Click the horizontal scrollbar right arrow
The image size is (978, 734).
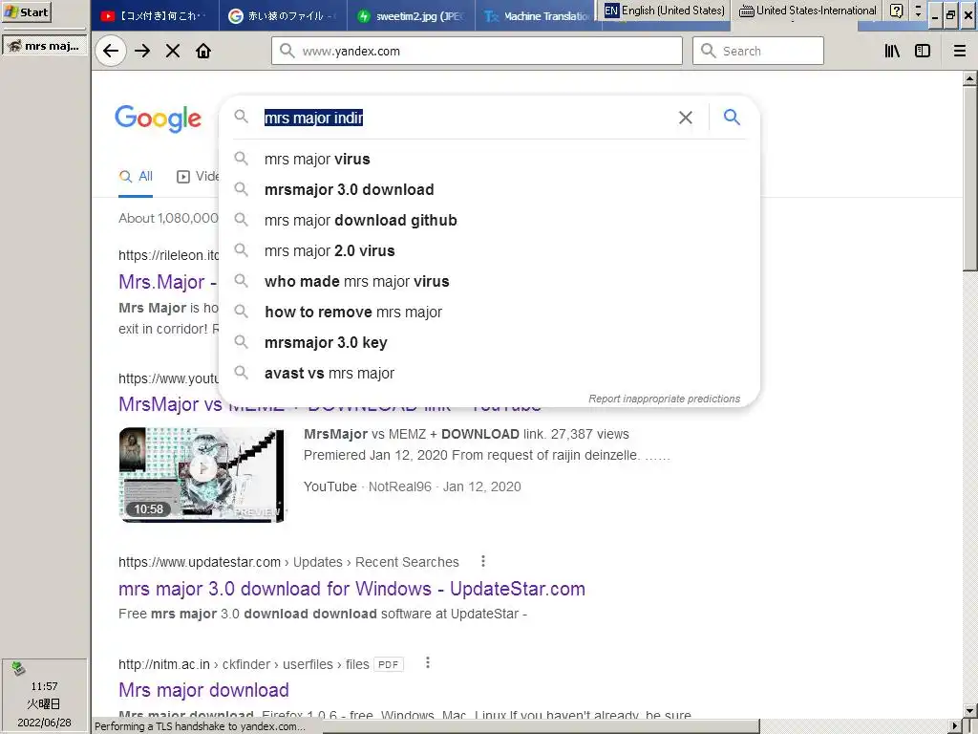coord(955,726)
